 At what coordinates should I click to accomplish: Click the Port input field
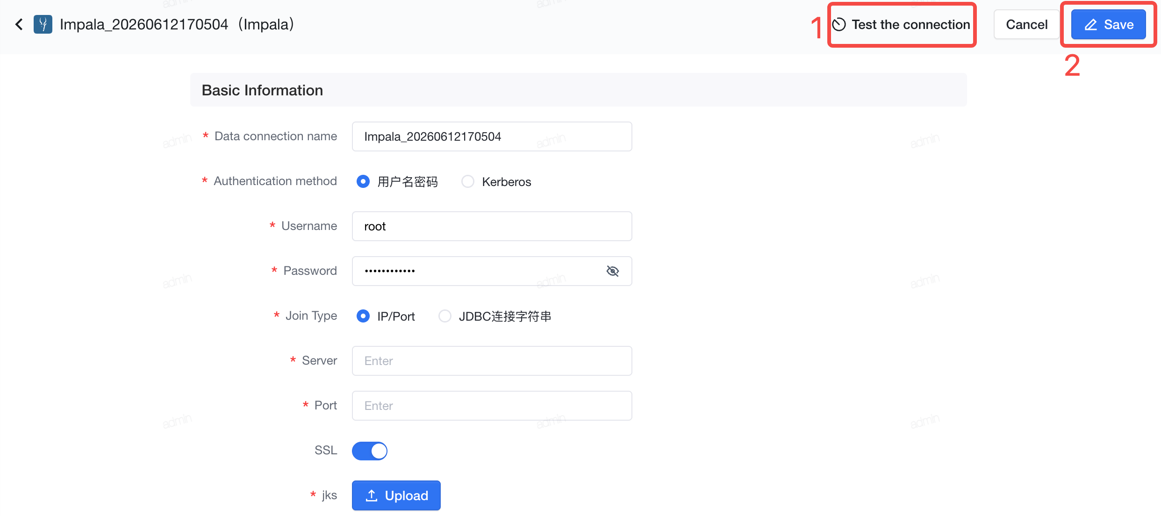tap(492, 406)
